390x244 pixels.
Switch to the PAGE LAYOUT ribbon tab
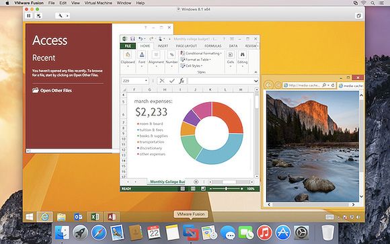[x=186, y=46]
